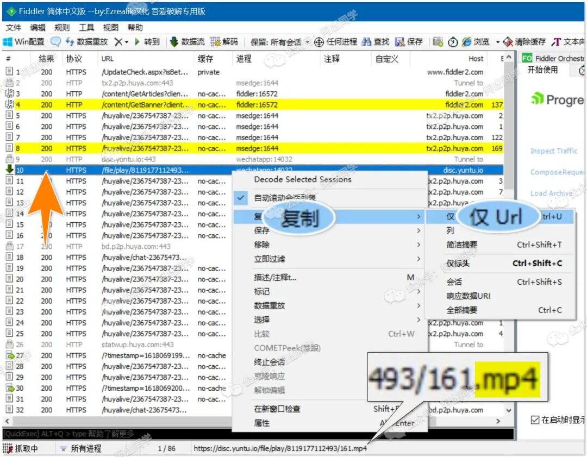The height and width of the screenshot is (457, 587).
Task: Expand the 标记 submenu
Action: point(330,291)
